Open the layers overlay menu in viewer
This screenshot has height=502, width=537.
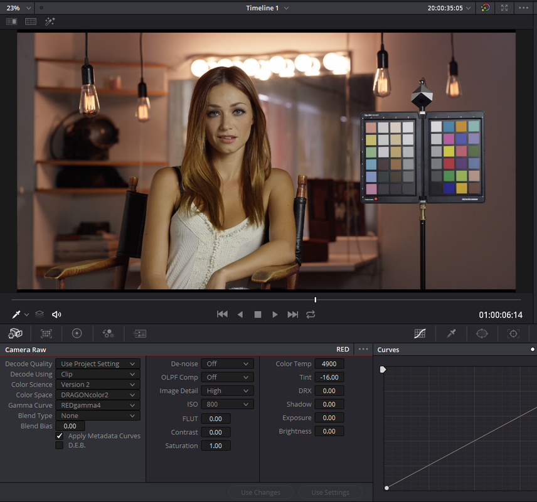pyautogui.click(x=40, y=314)
